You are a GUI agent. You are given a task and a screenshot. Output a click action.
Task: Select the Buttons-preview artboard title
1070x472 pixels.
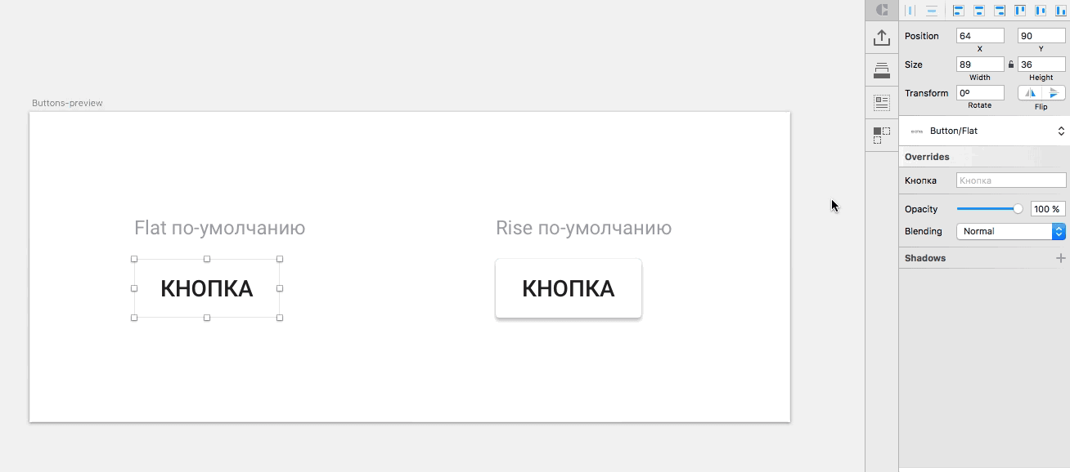(x=67, y=103)
